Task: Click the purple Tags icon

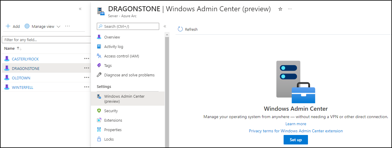Action: (x=99, y=65)
